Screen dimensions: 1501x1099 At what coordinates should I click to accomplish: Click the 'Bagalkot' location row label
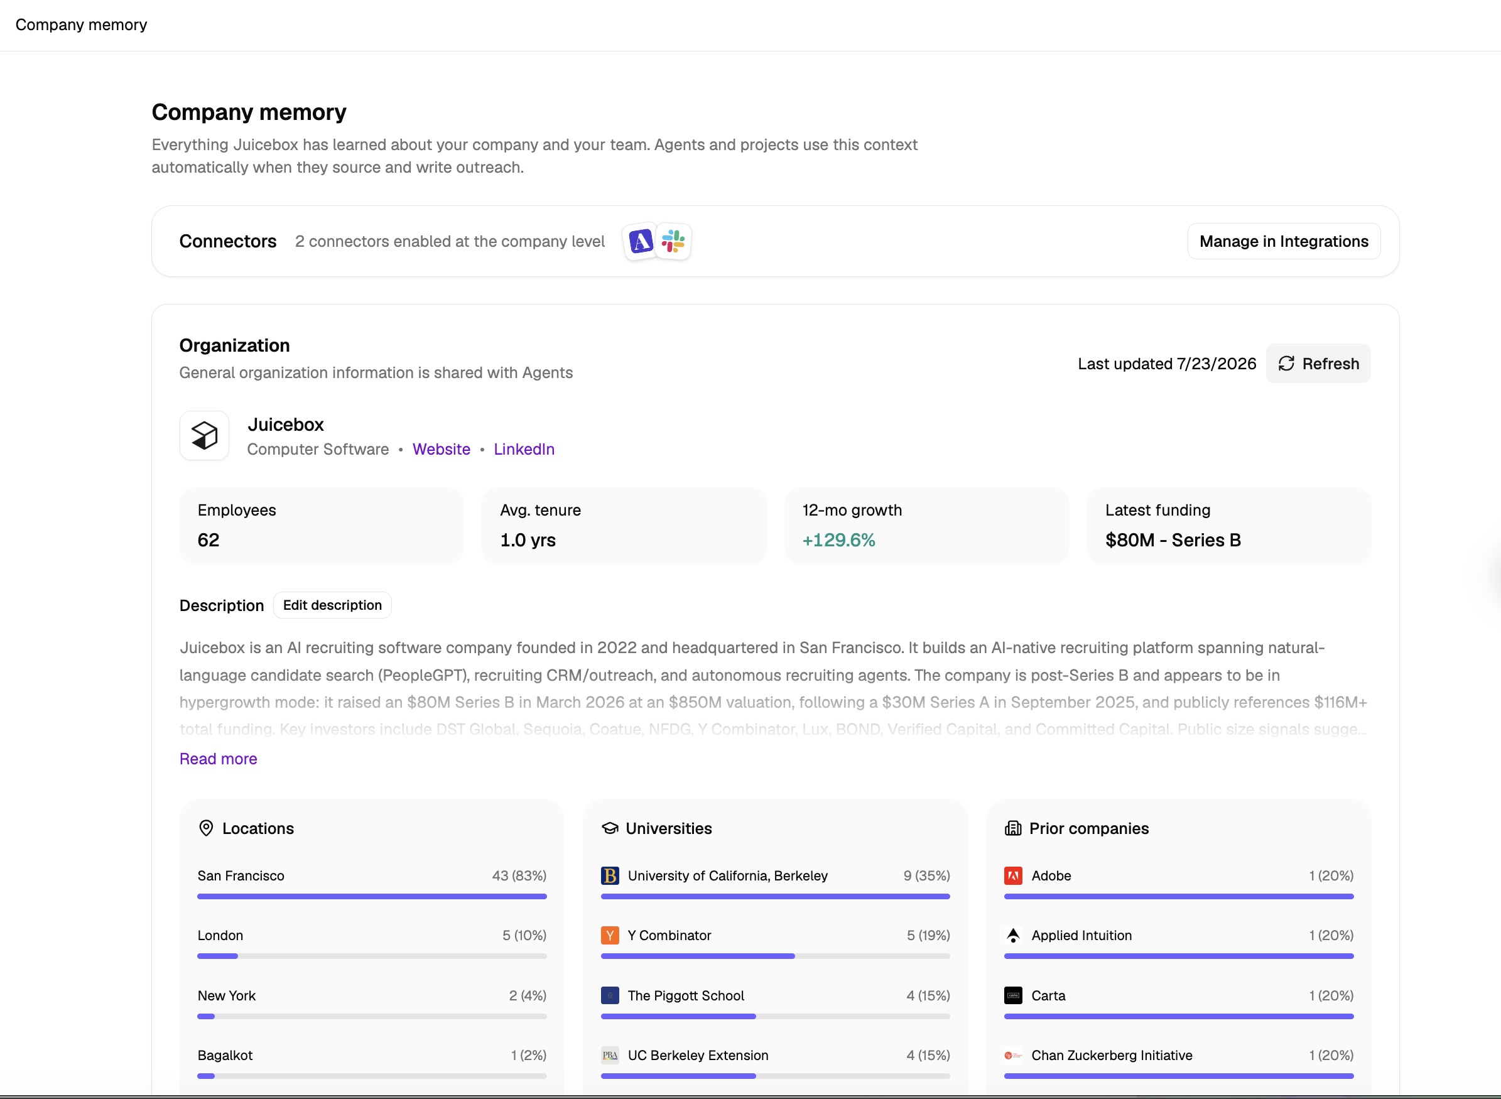click(225, 1055)
